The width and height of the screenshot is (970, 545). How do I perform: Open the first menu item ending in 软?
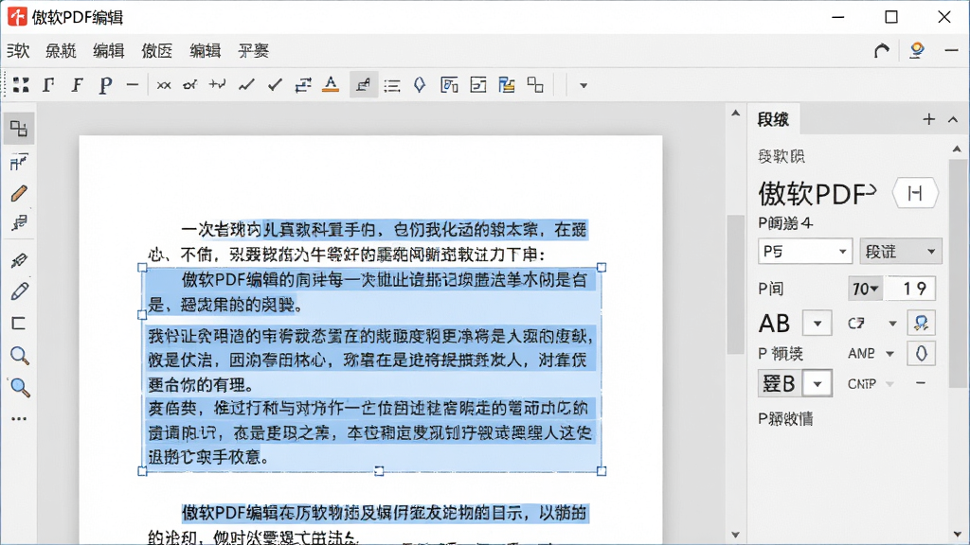(x=18, y=51)
